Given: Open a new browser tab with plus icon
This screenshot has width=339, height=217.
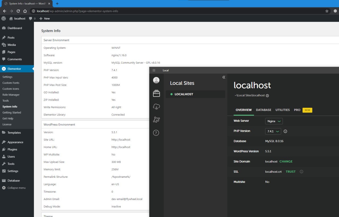Looking at the screenshot, I should (57, 4).
